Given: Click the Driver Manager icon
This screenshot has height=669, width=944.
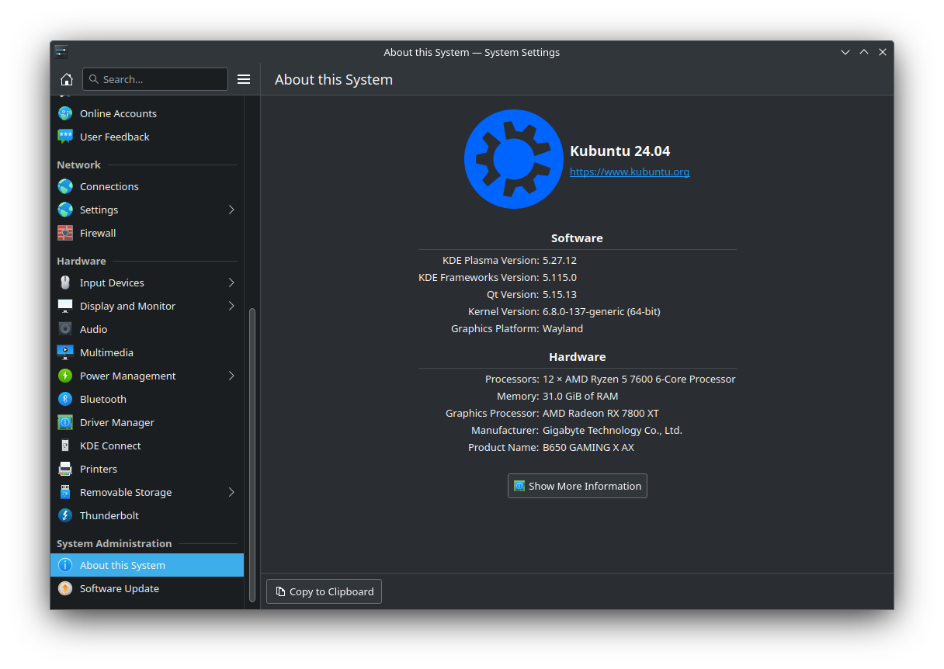Looking at the screenshot, I should pos(65,422).
